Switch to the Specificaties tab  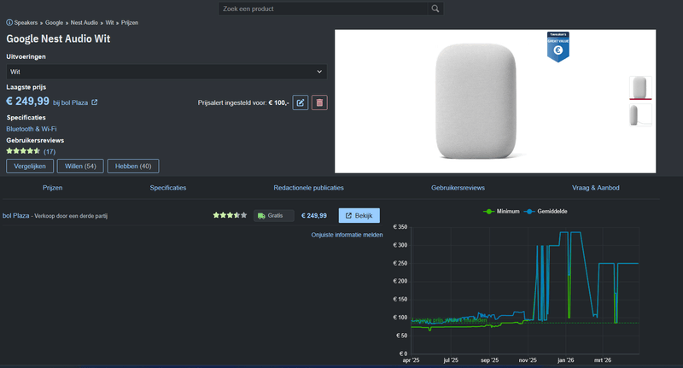click(x=168, y=188)
